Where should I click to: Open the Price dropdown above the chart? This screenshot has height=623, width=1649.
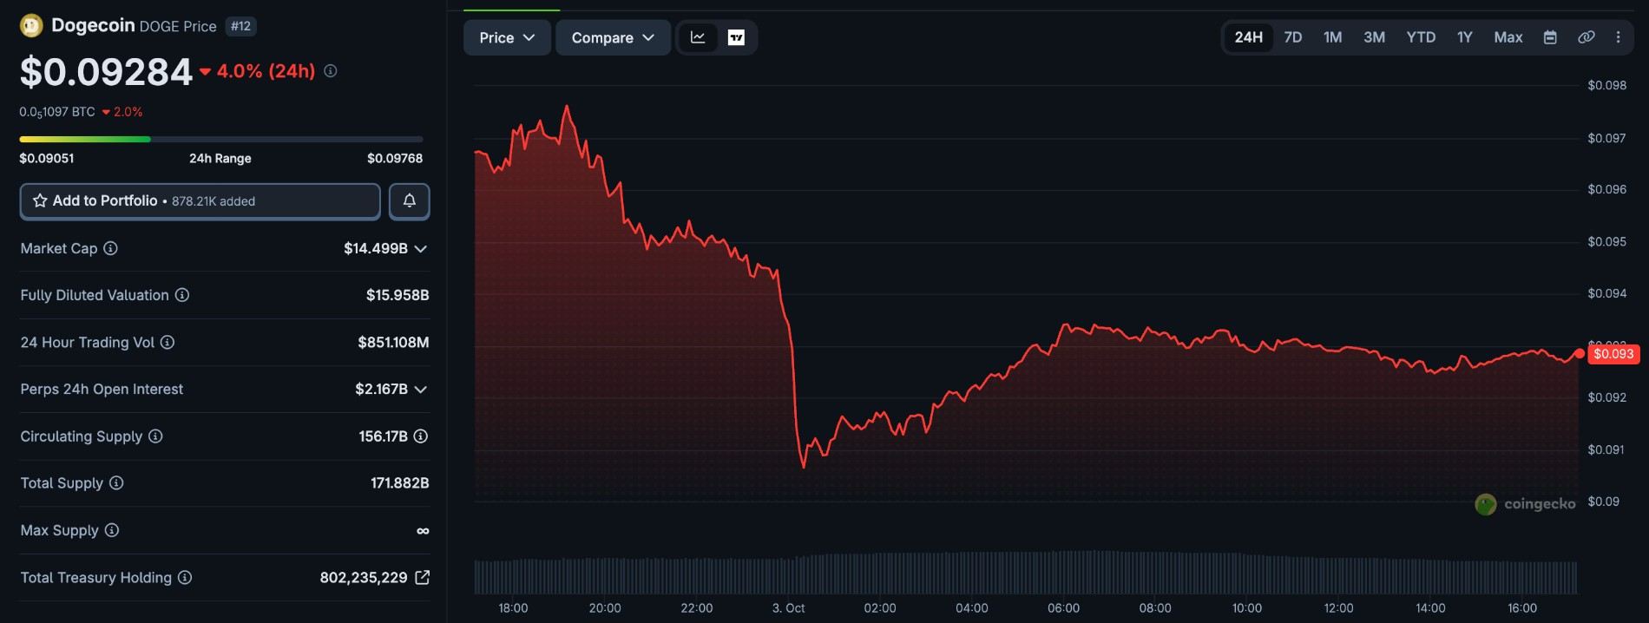tap(507, 37)
